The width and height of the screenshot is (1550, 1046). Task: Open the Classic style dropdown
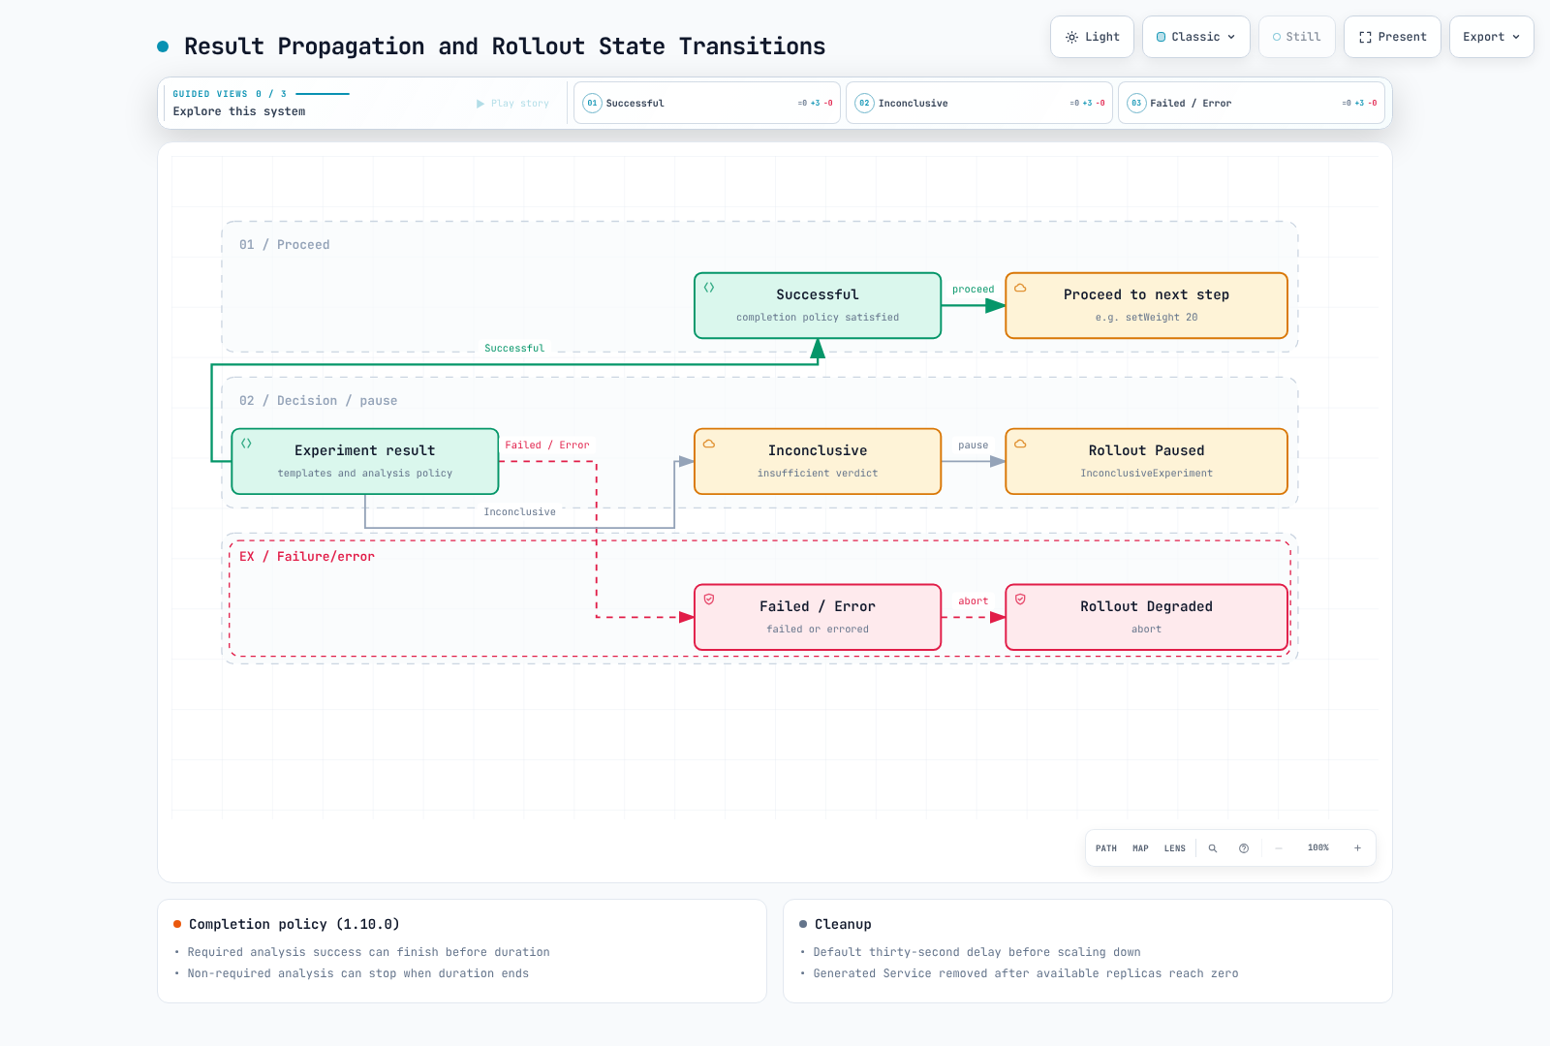pyautogui.click(x=1195, y=37)
